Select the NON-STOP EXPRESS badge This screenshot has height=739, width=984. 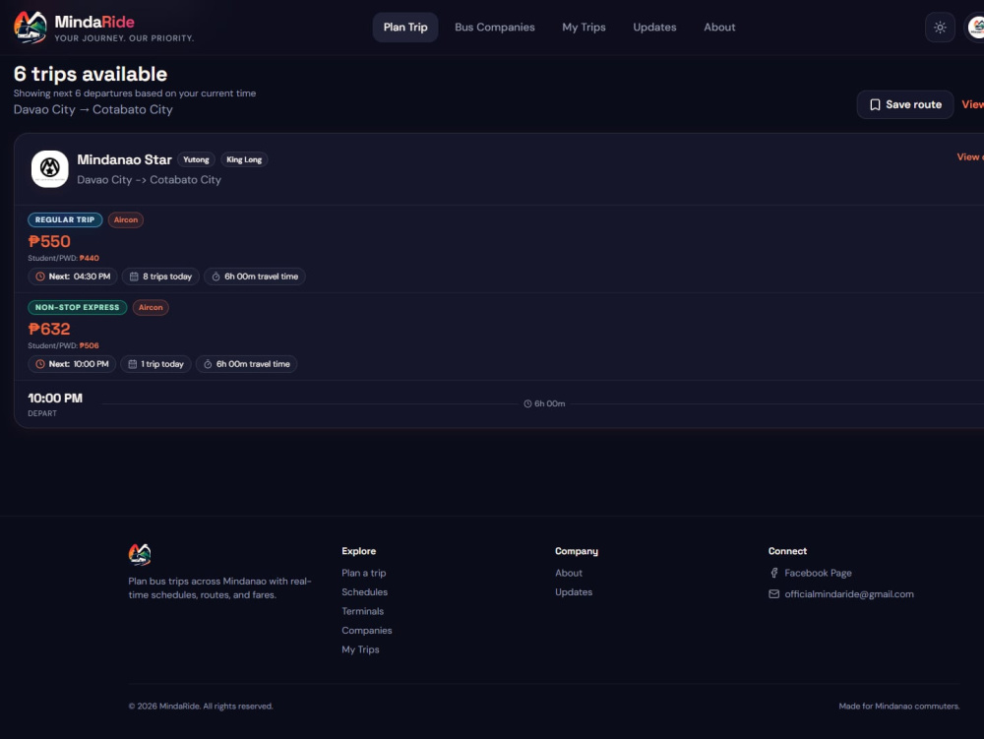(77, 307)
